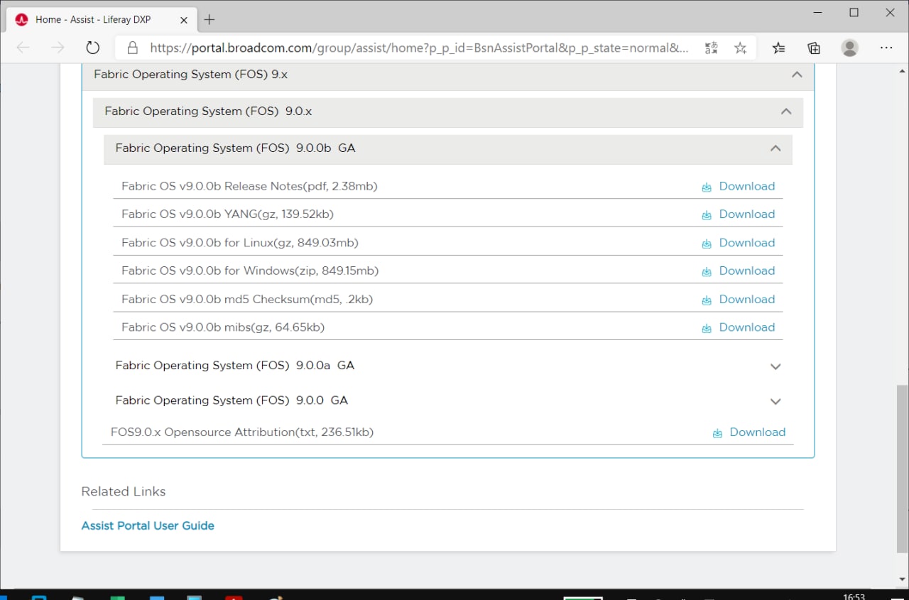Open the translate page icon
This screenshot has height=600, width=909.
[x=711, y=48]
